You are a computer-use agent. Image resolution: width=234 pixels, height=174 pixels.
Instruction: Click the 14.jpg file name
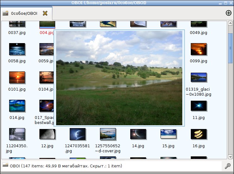point(138,146)
